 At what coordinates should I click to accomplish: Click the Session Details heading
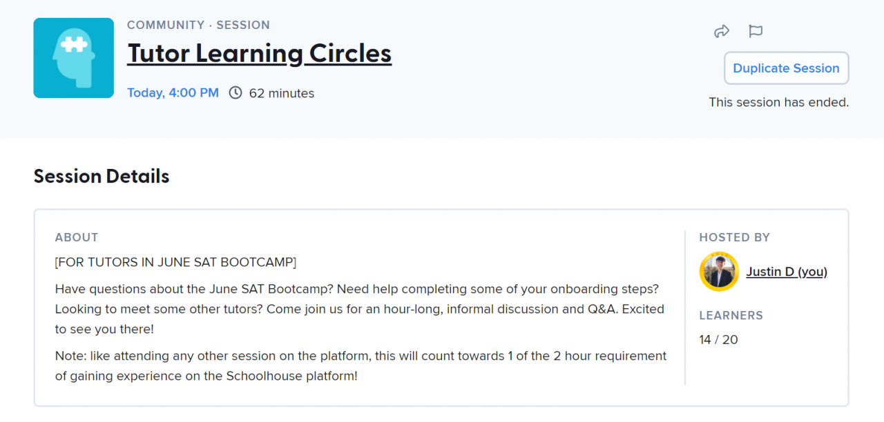102,177
